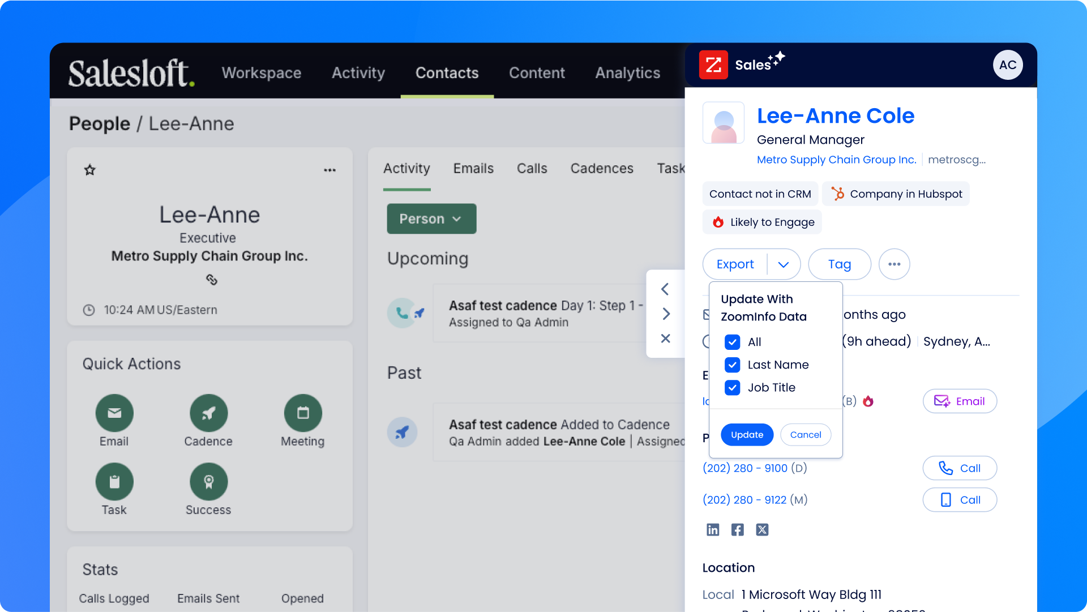Uncheck the All checkbox

tap(732, 342)
